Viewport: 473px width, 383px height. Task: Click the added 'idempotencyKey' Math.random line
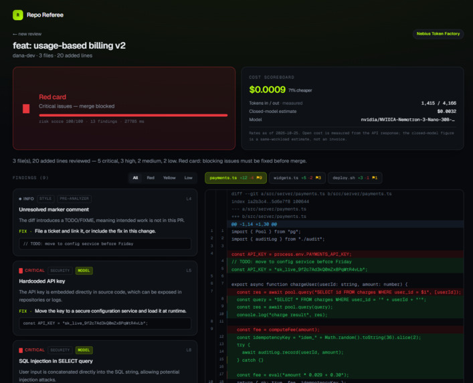[345, 337]
